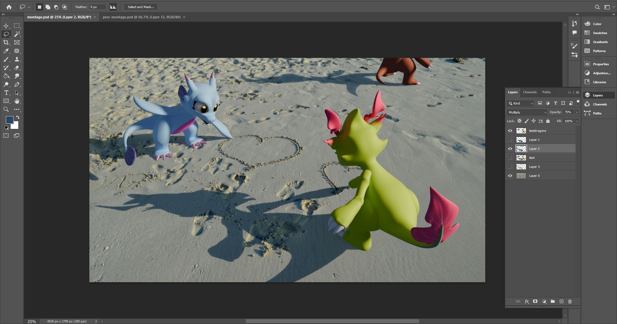Open the Opacity slider dropdown arrow
The height and width of the screenshot is (324, 617).
(577, 112)
